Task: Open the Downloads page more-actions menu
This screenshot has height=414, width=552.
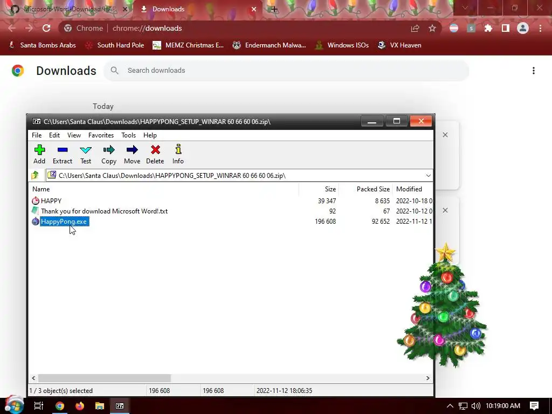Action: pos(534,71)
